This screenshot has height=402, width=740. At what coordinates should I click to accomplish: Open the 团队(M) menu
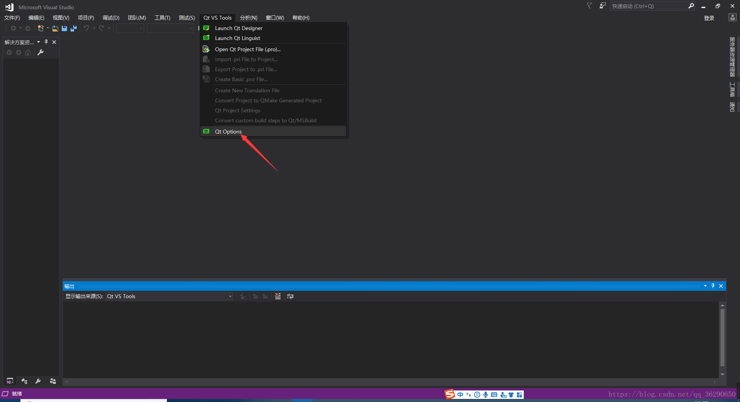click(x=137, y=18)
